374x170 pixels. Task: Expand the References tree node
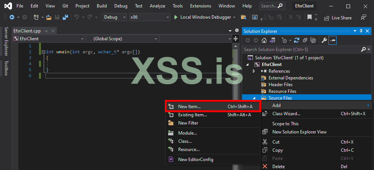254,71
